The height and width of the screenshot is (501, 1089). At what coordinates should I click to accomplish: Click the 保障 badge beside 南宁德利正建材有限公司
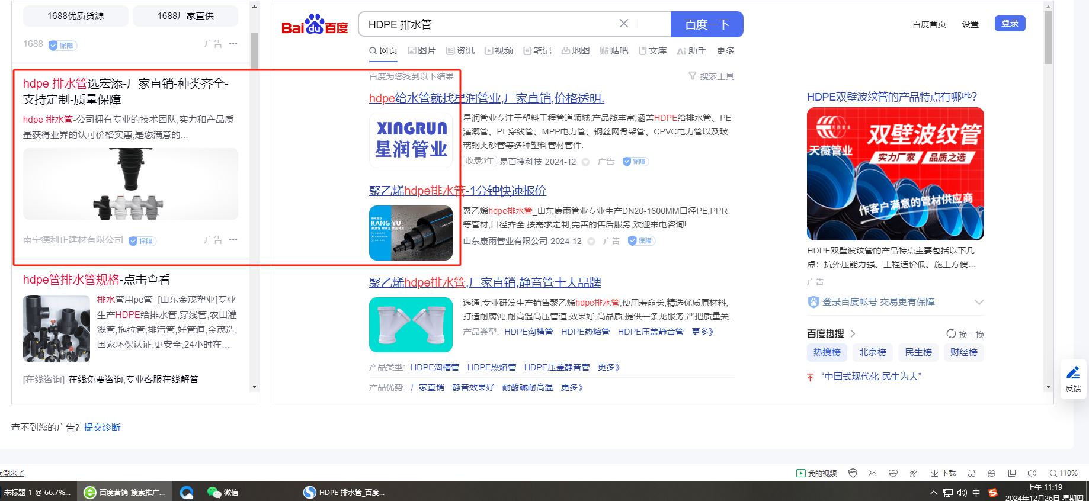coord(143,241)
